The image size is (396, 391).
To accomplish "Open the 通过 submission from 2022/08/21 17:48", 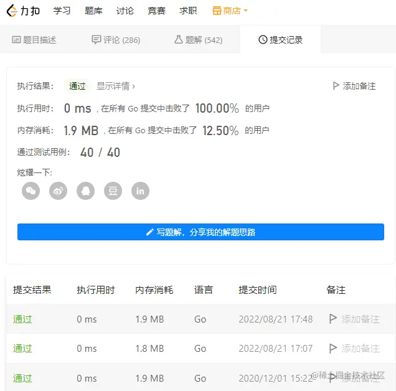I will pos(22,319).
